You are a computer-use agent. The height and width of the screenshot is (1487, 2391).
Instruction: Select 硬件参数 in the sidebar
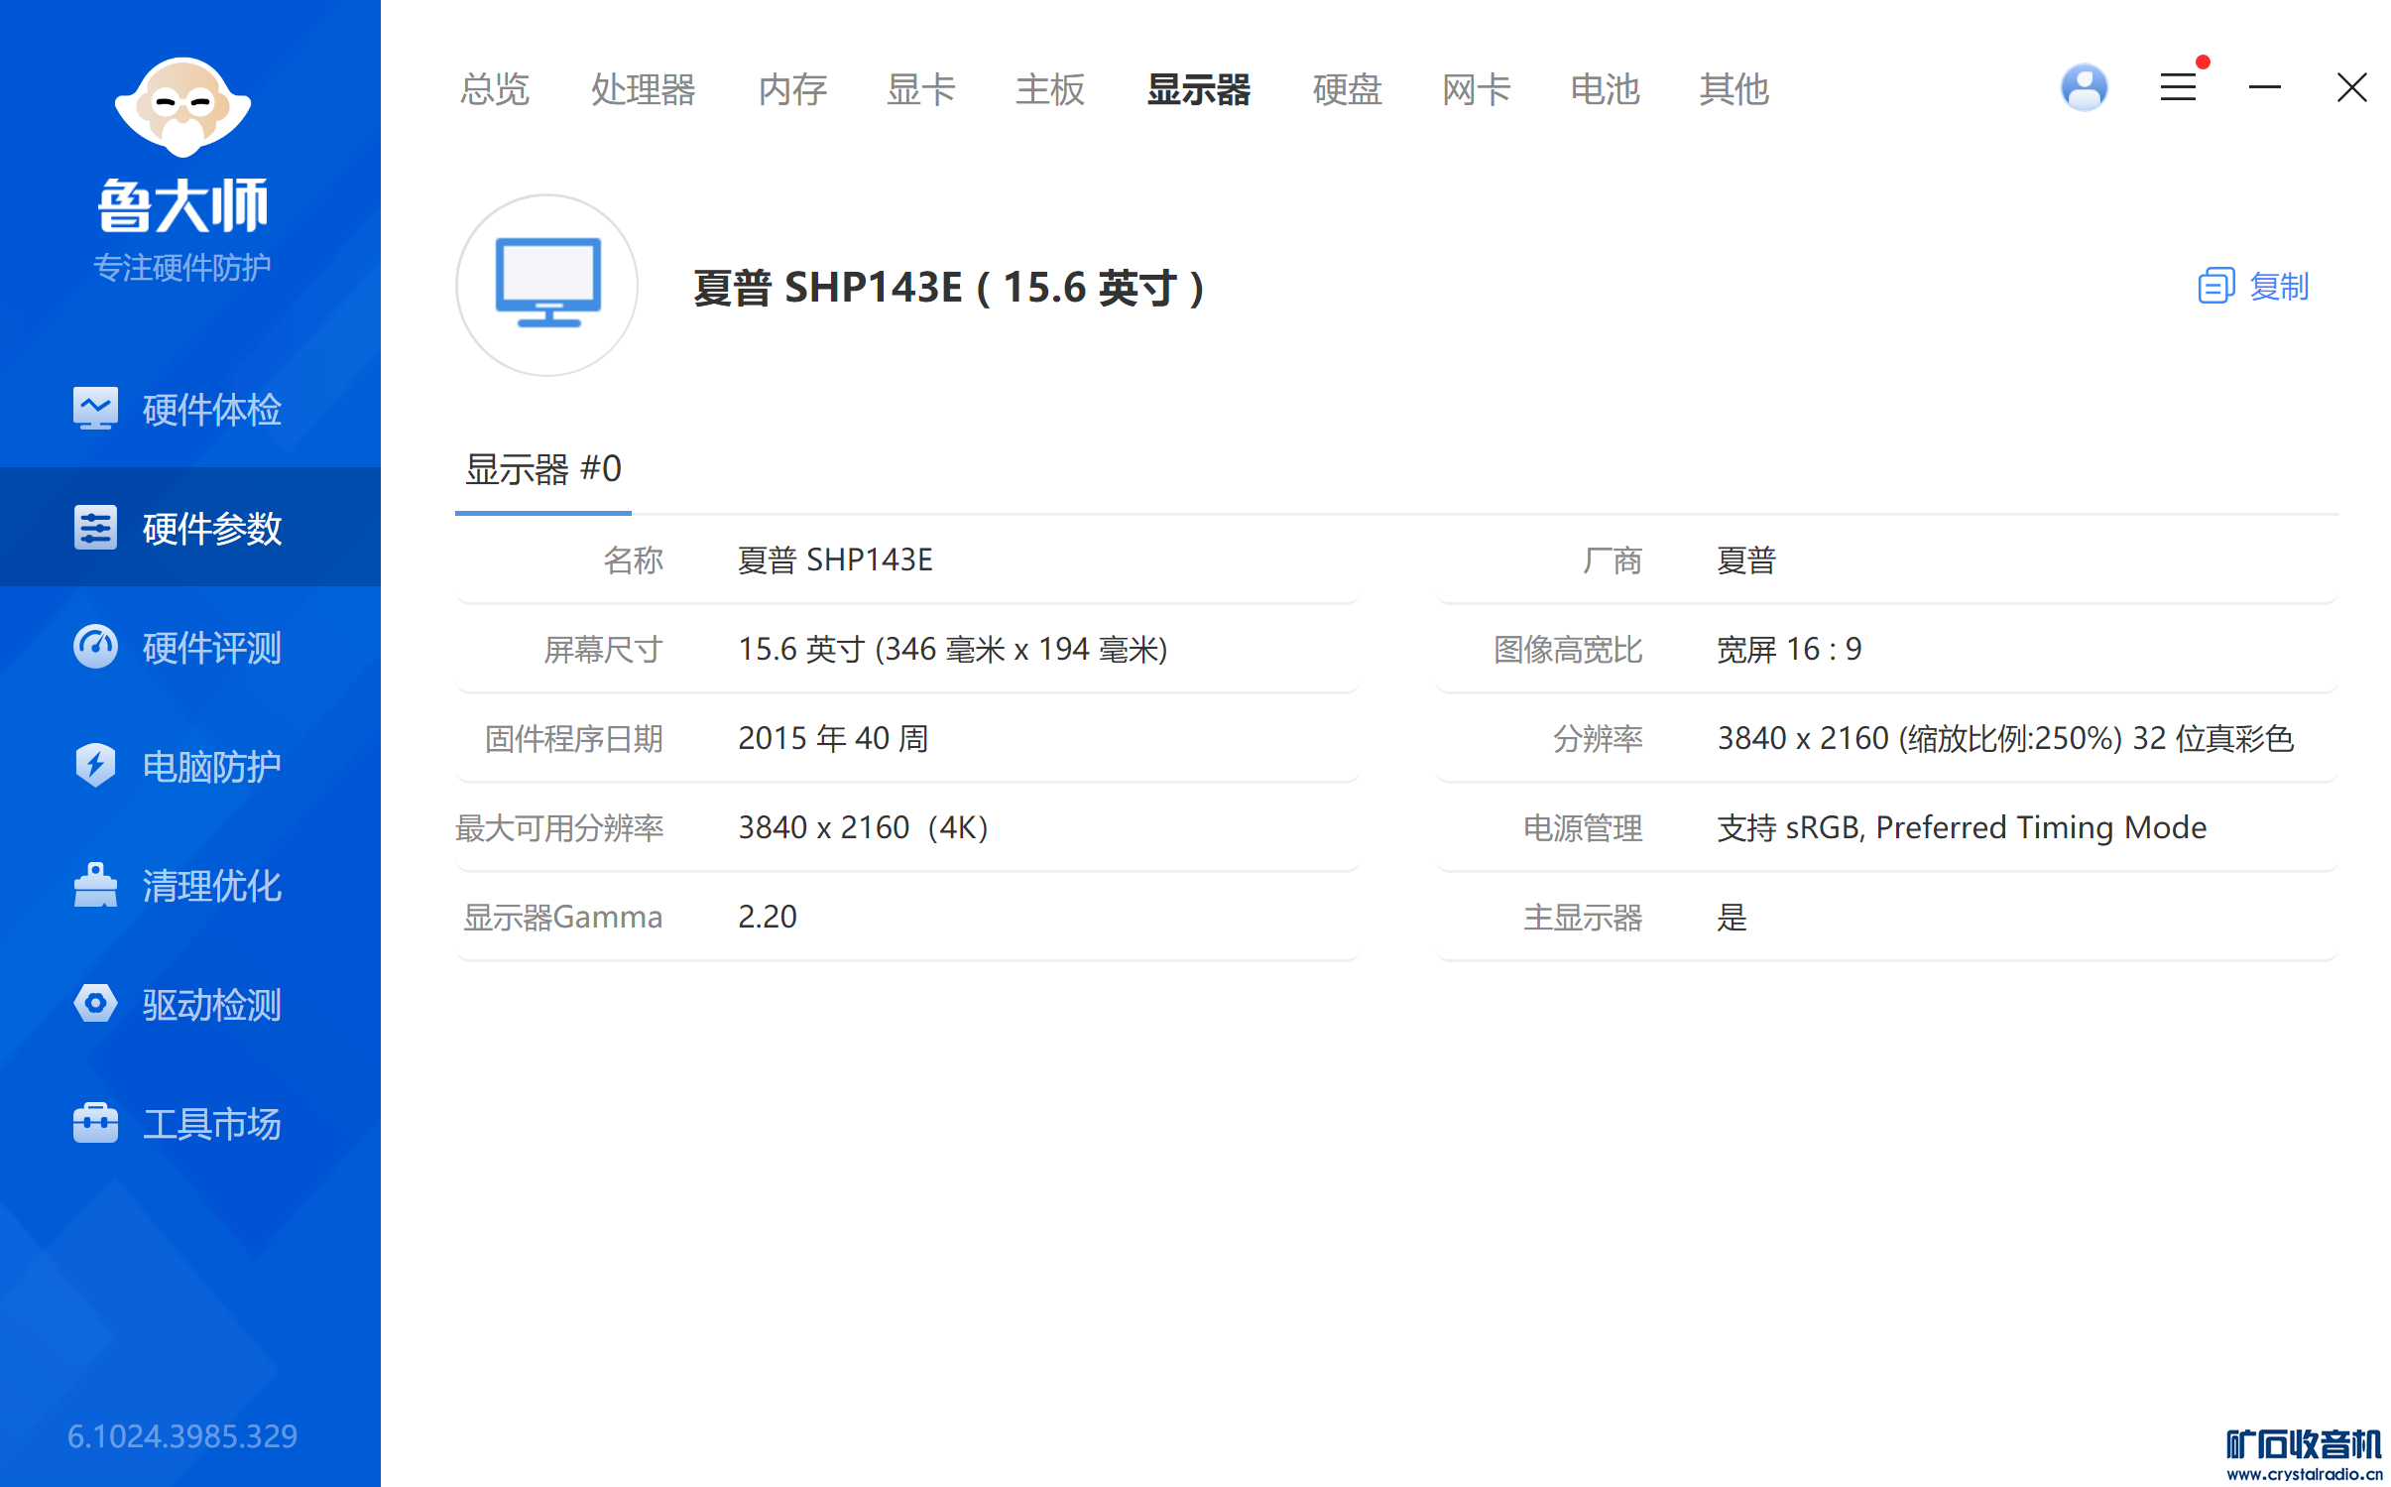tap(190, 528)
